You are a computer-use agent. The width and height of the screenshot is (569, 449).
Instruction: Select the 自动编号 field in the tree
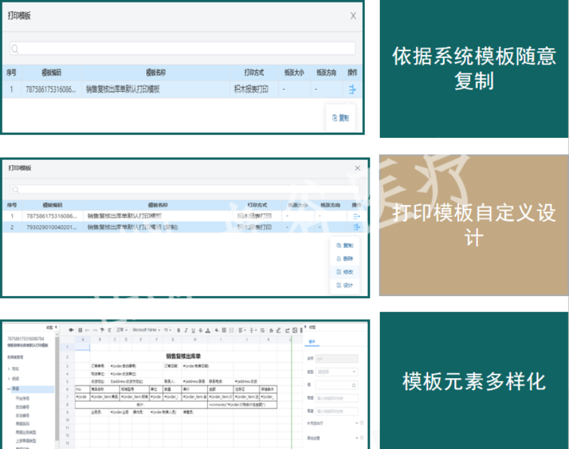[x=23, y=407]
